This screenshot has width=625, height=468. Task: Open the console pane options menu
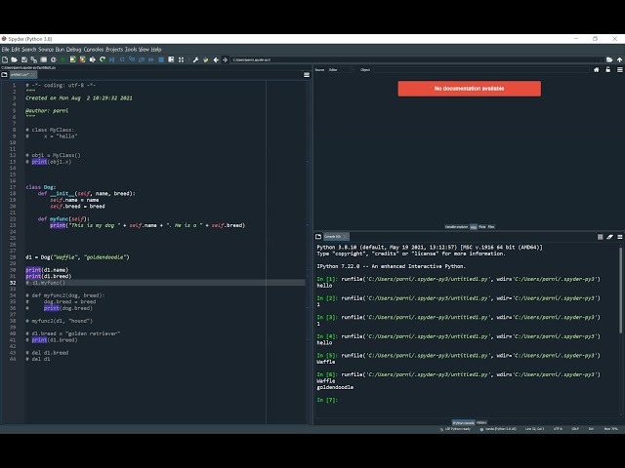(620, 237)
